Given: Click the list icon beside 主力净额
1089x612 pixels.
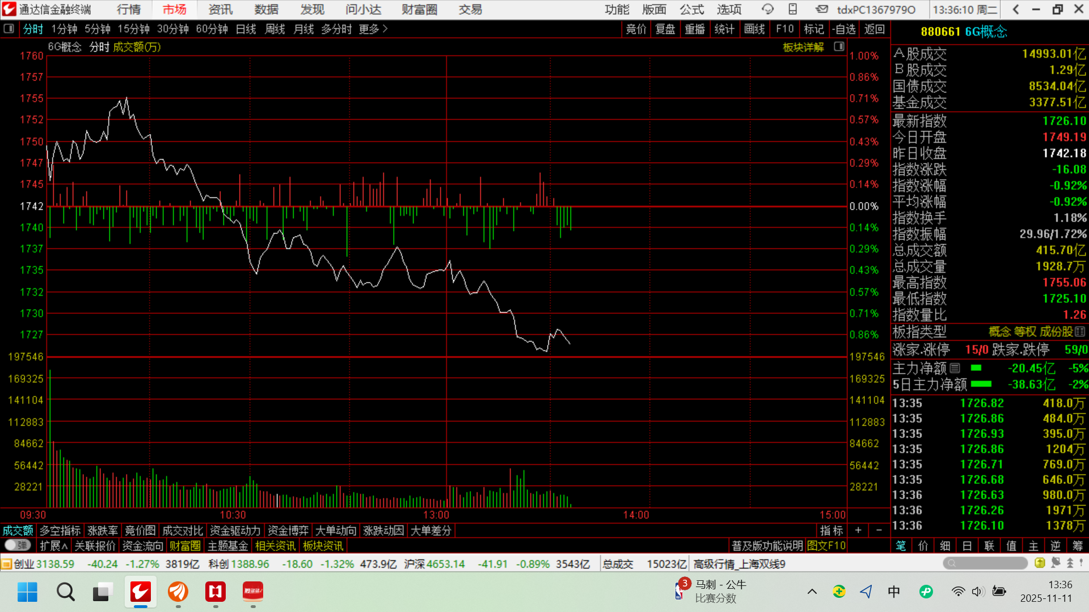Looking at the screenshot, I should coord(955,368).
